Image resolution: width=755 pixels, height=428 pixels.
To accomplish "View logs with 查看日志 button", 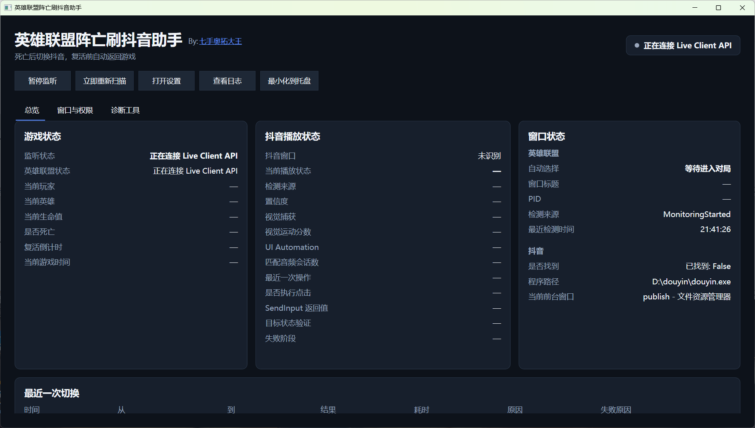I will point(227,81).
